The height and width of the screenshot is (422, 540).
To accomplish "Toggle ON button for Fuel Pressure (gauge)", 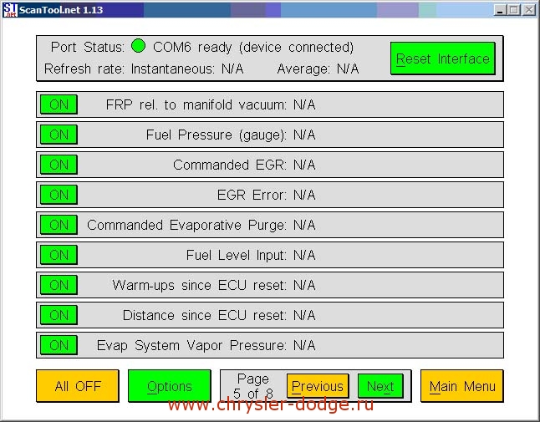I will point(59,135).
